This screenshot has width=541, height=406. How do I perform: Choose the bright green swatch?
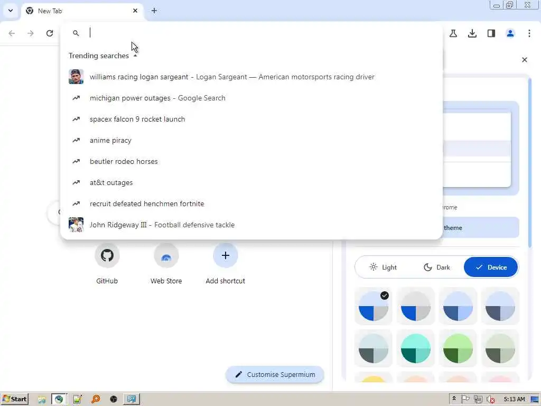click(458, 348)
